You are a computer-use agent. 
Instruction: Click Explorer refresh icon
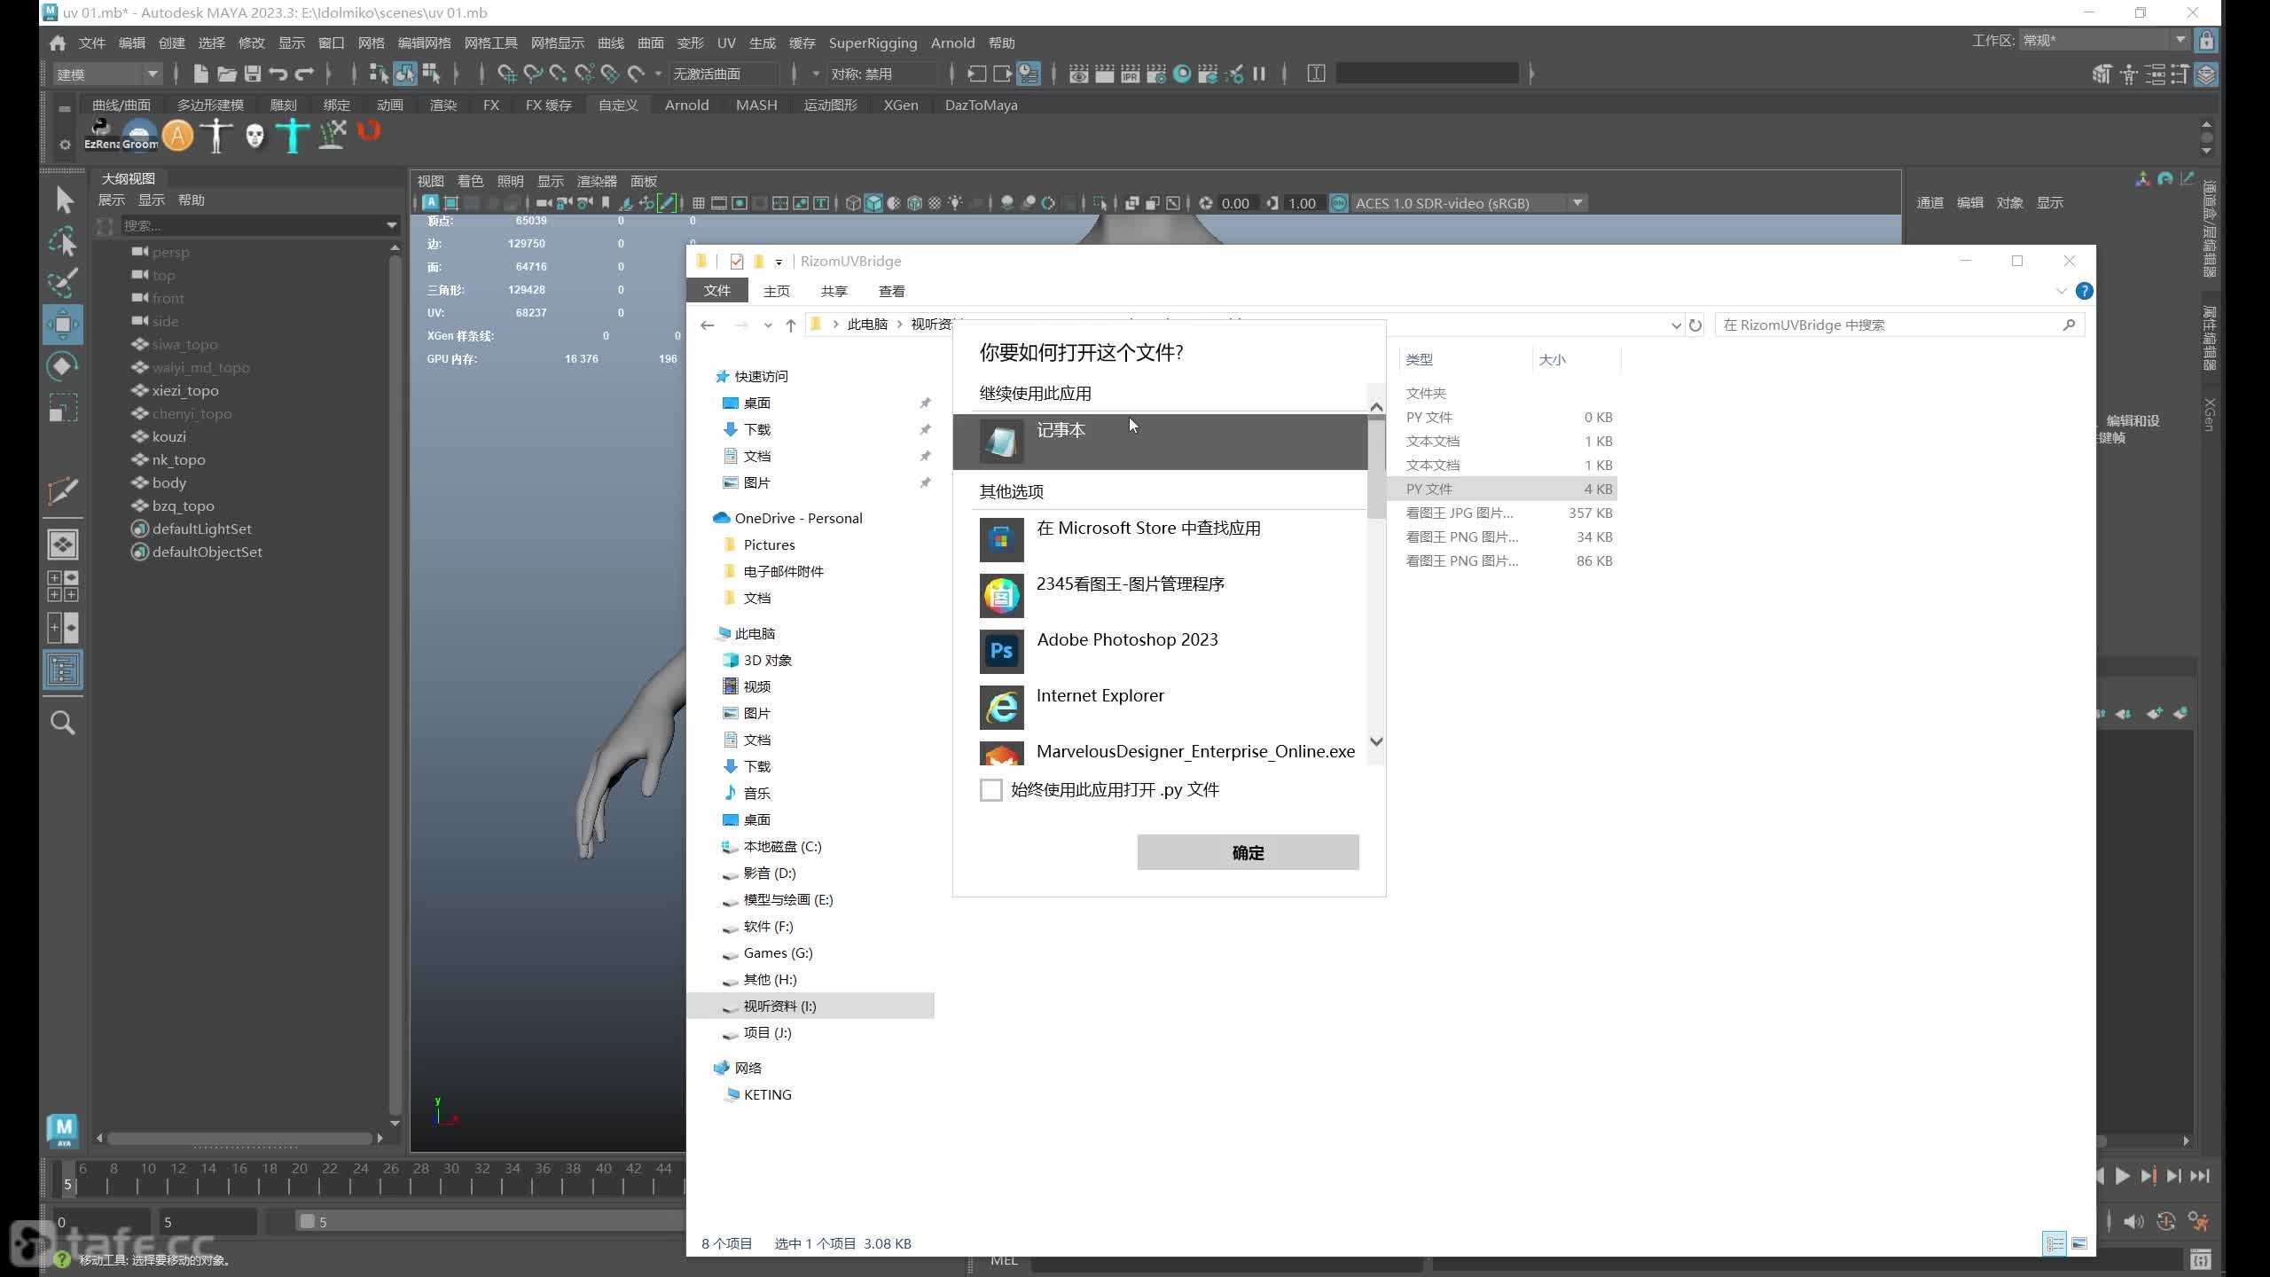click(x=1695, y=325)
